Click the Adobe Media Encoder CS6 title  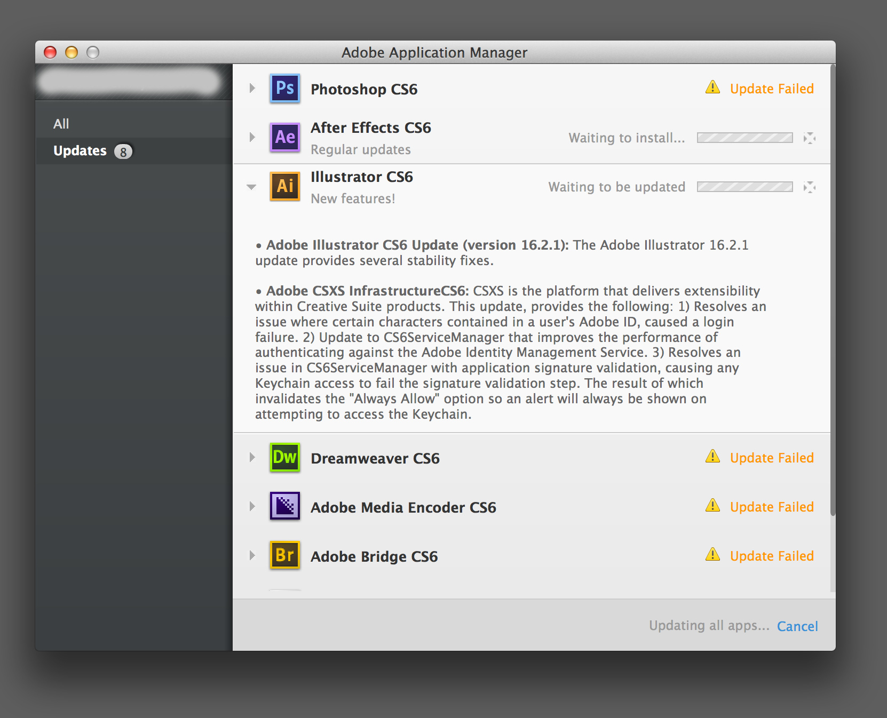tap(403, 507)
